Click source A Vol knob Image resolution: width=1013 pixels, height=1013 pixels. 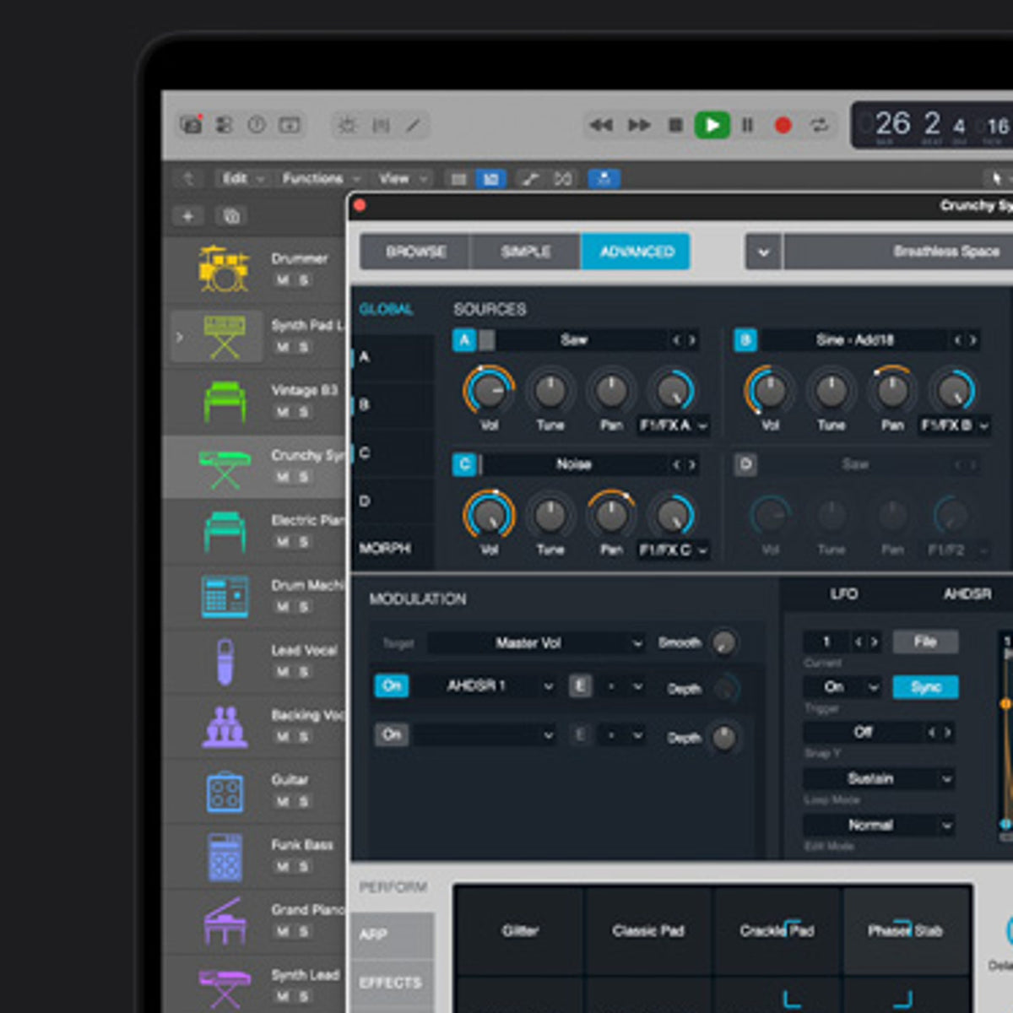[489, 390]
